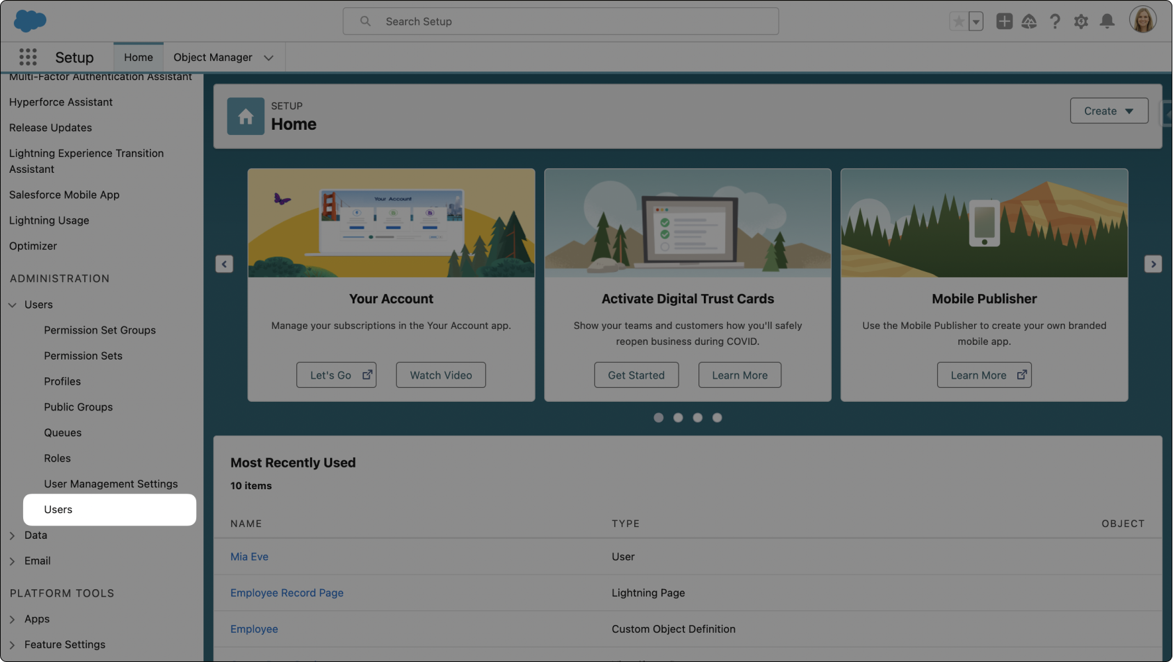Open the Setup gear icon
This screenshot has width=1173, height=662.
1081,21
